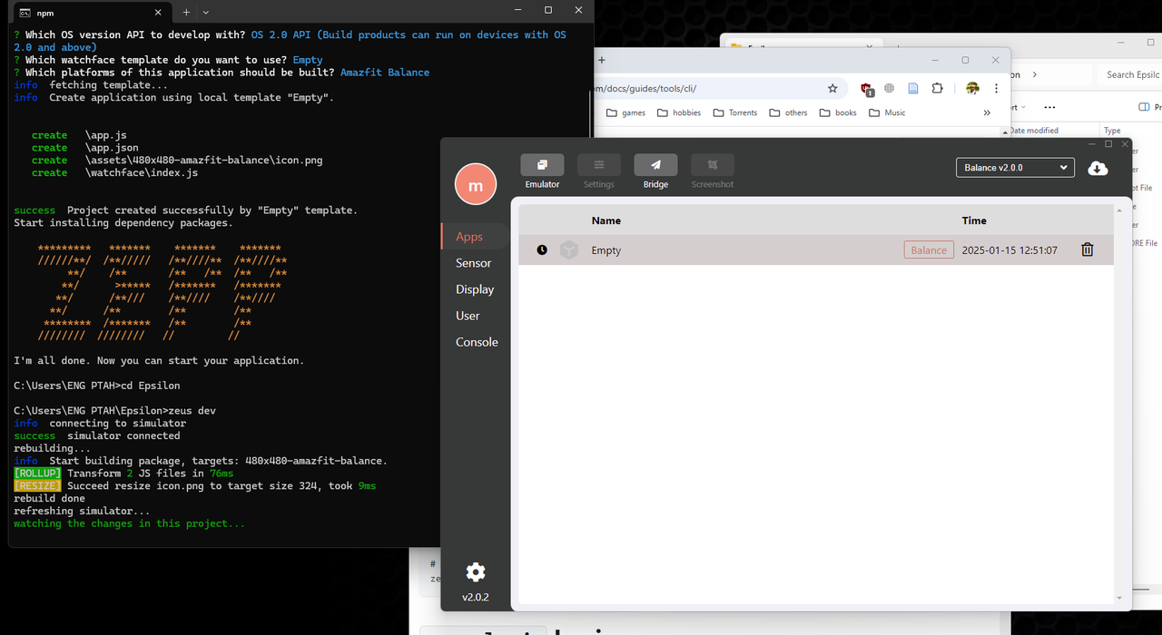Click the v2.0.2 version label
The height and width of the screenshot is (635, 1162).
pos(476,597)
